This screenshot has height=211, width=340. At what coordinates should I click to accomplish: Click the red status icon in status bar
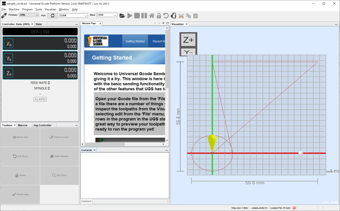(294, 208)
